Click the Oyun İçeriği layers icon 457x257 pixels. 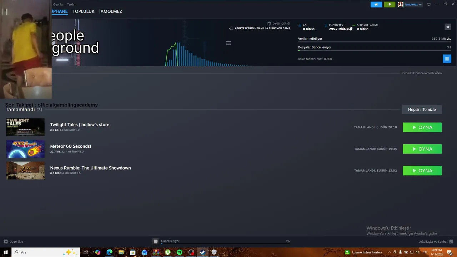269,24
